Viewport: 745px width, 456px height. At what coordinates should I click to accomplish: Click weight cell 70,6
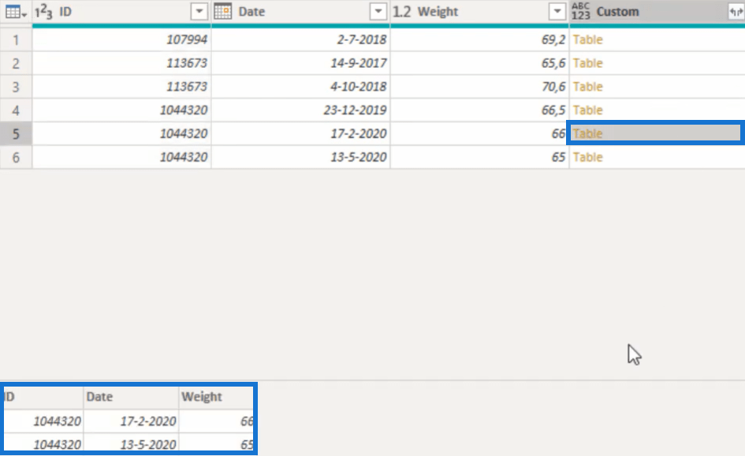[479, 87]
